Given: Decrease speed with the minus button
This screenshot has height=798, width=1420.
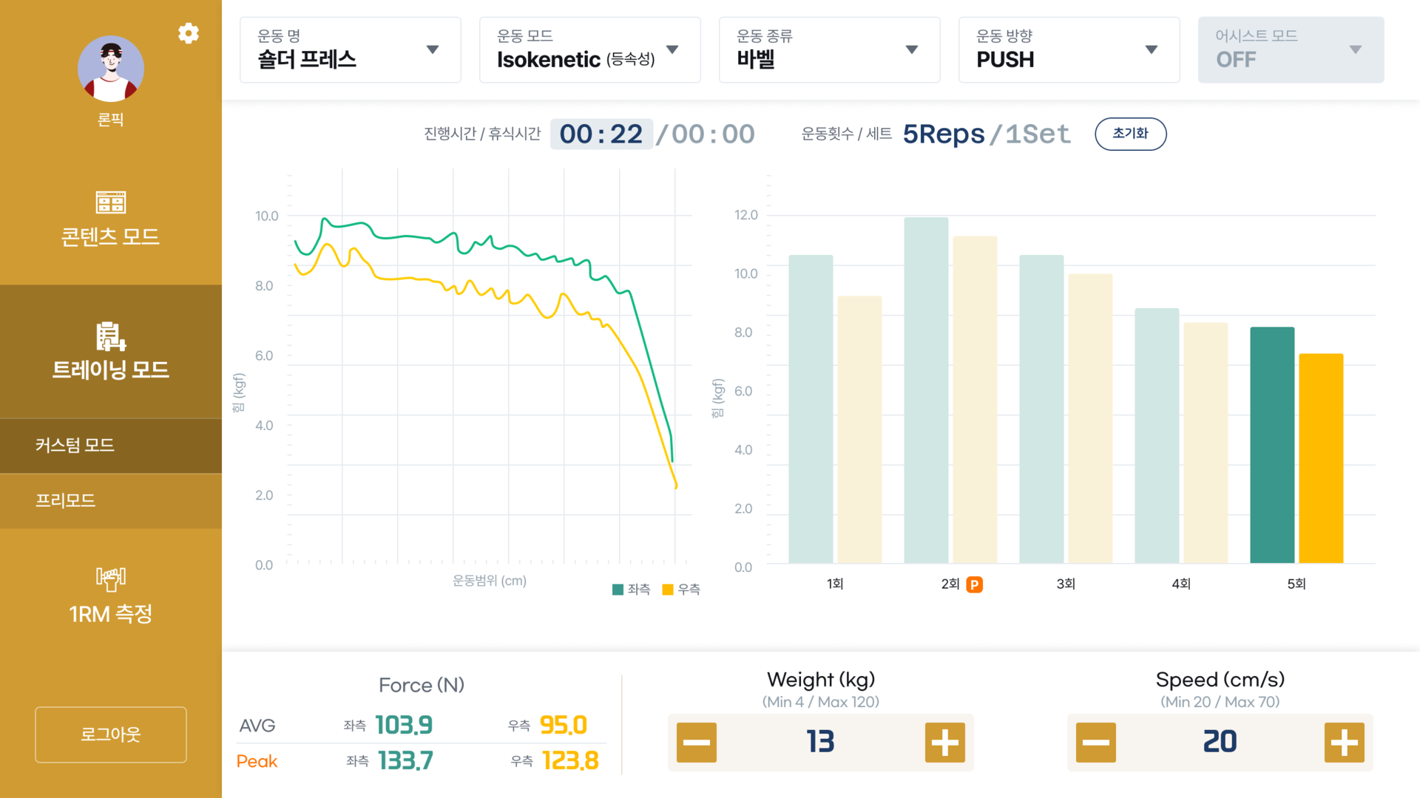Looking at the screenshot, I should pos(1095,743).
